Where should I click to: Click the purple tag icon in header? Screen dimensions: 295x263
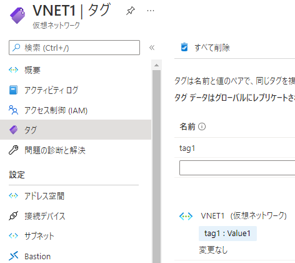pos(17,15)
